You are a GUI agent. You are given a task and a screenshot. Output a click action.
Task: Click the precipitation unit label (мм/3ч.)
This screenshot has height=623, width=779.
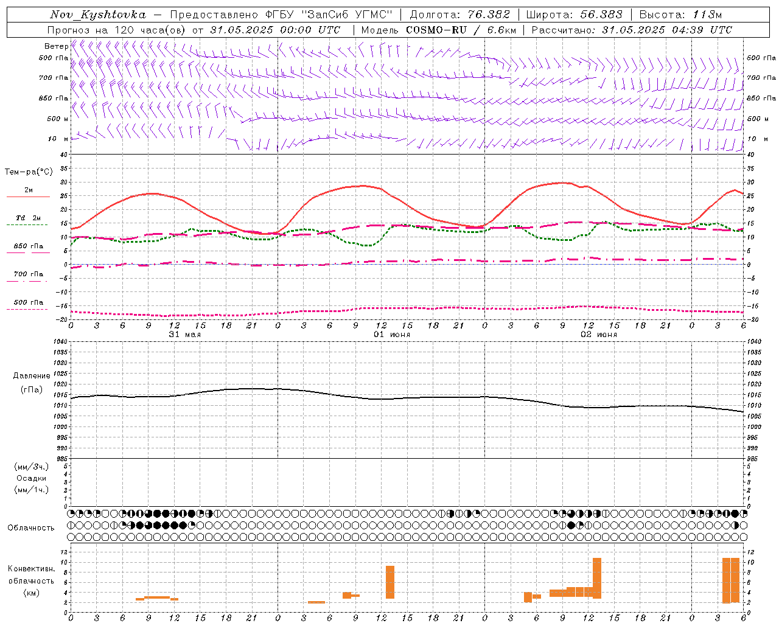click(x=32, y=467)
